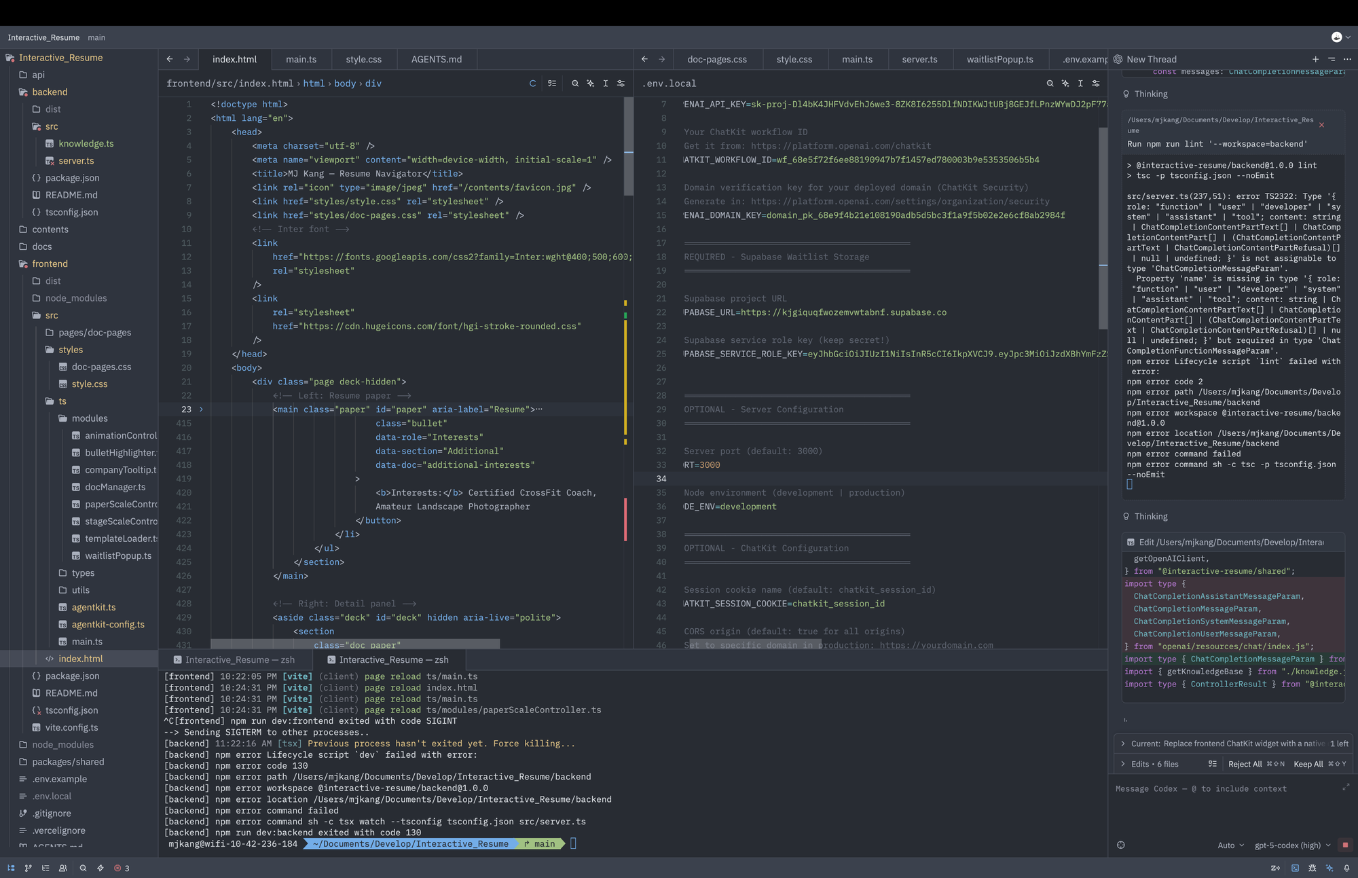Switch to the server.ts tab

(919, 59)
